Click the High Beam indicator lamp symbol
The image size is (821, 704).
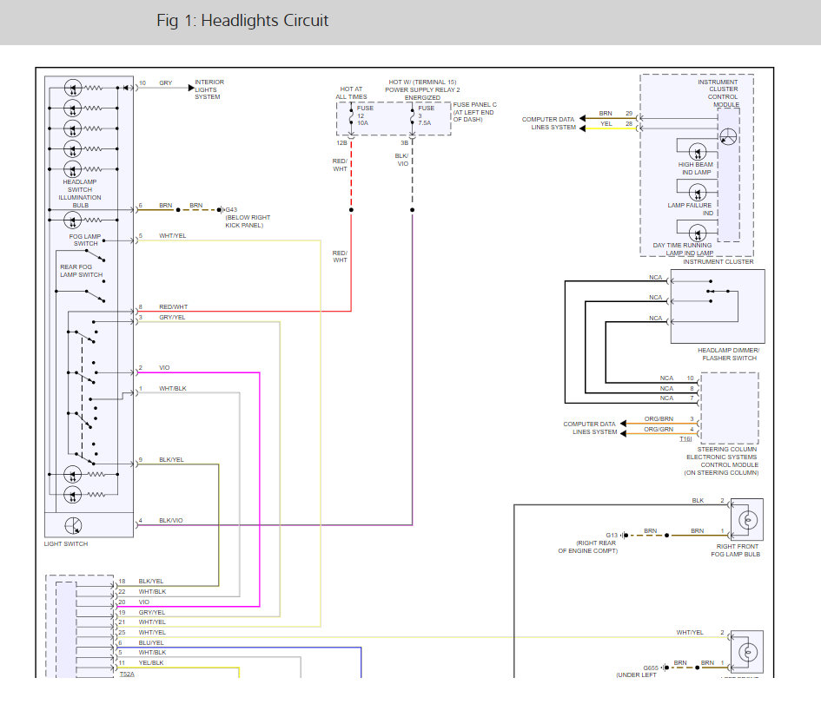(698, 151)
